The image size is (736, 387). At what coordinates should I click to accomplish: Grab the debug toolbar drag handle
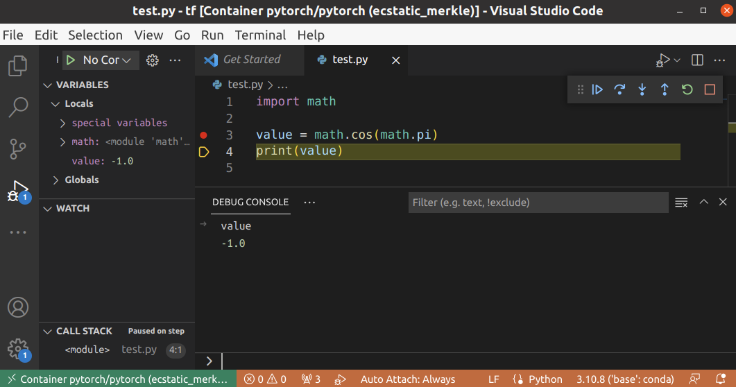(581, 89)
